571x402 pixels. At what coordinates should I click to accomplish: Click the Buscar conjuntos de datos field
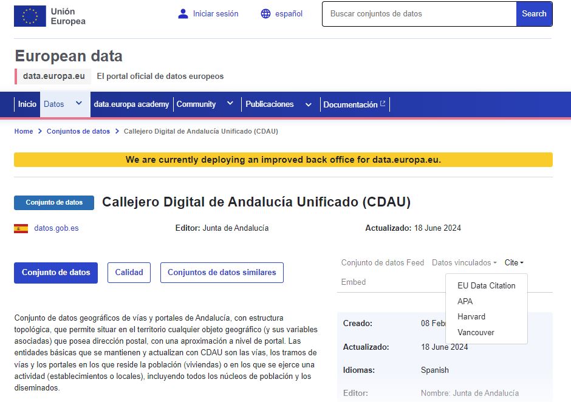point(419,14)
